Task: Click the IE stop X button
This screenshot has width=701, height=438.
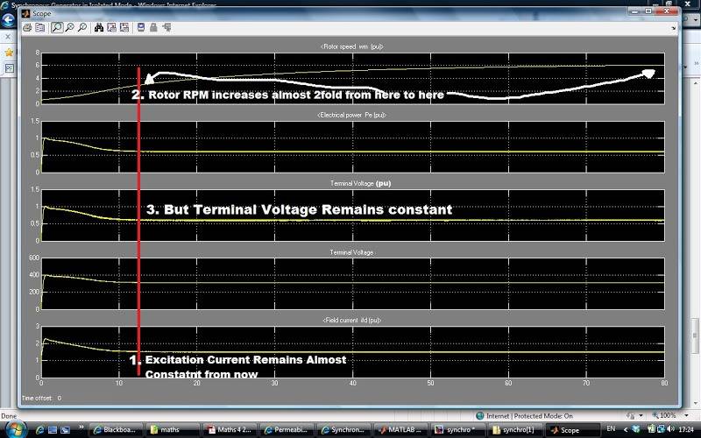Action: point(8,37)
